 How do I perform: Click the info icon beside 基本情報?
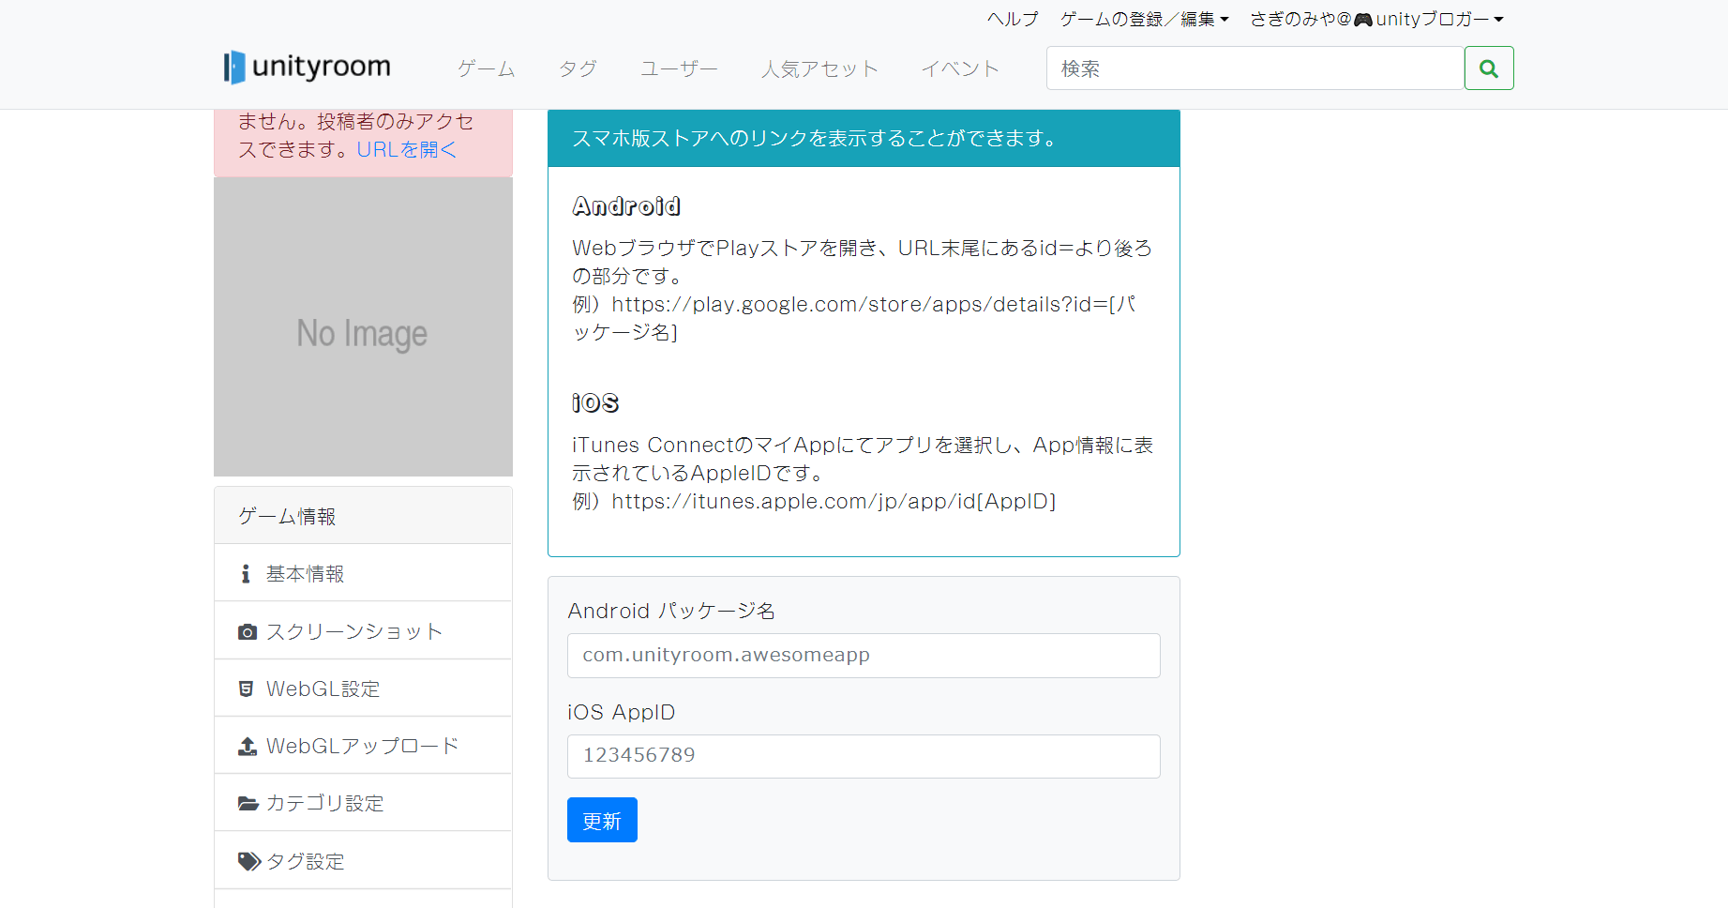click(x=246, y=572)
